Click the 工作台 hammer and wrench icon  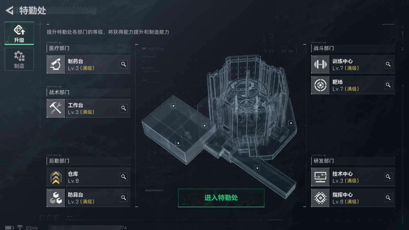pyautogui.click(x=56, y=108)
